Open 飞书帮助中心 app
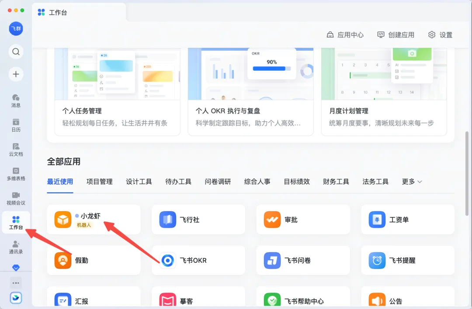472x309 pixels. click(x=303, y=297)
